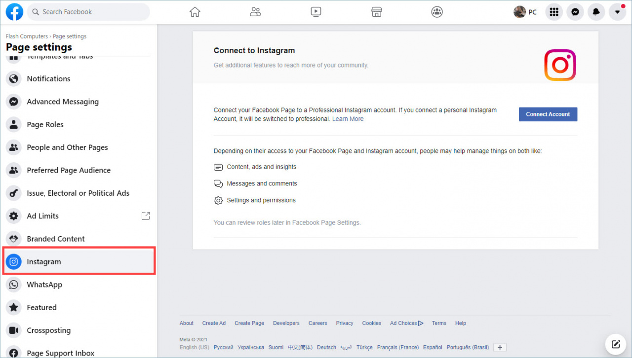Image resolution: width=632 pixels, height=358 pixels.
Task: Switch language to Русский
Action: coord(224,348)
